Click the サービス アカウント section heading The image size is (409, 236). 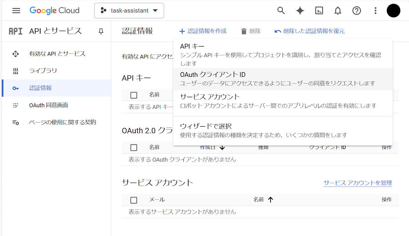click(157, 182)
